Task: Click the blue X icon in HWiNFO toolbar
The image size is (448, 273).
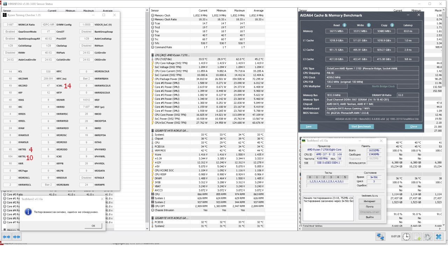Action: point(438,237)
